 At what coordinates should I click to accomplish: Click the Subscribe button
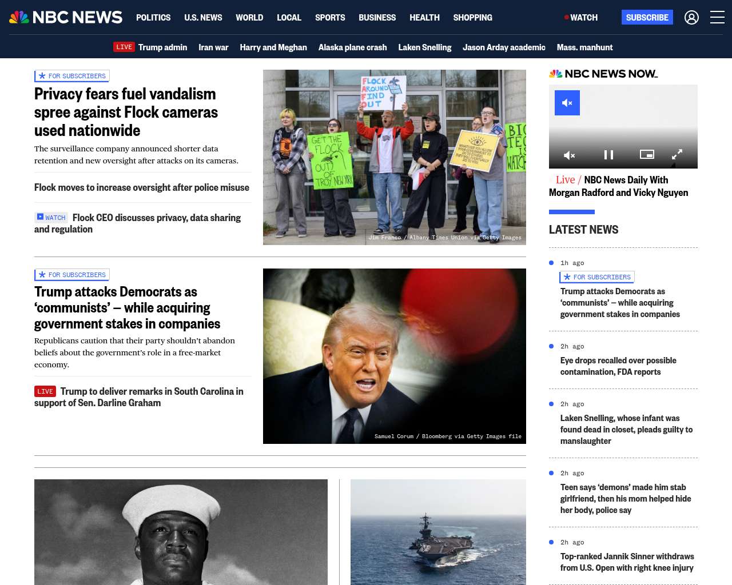coord(647,17)
